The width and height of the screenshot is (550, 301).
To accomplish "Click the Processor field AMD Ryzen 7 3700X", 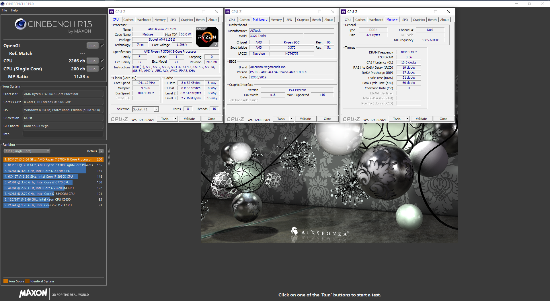I will click(63, 94).
